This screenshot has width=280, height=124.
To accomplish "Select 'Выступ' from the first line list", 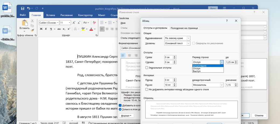I will 196,71.
